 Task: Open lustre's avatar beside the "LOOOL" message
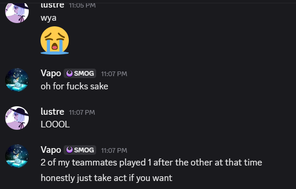pos(17,118)
